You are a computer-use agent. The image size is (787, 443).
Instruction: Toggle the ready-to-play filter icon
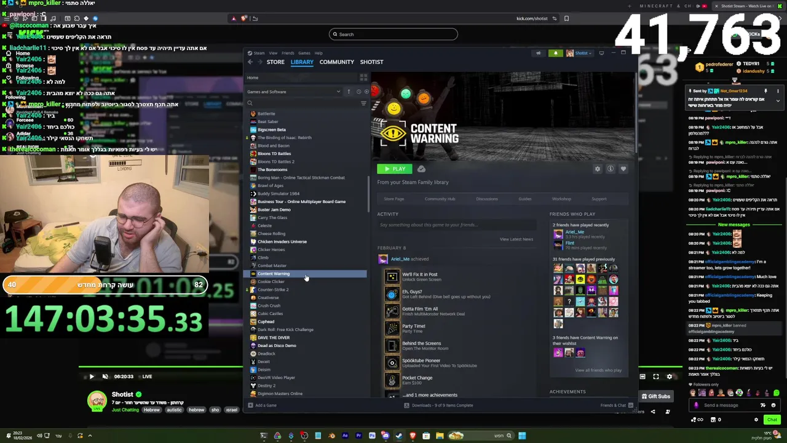pyautogui.click(x=366, y=92)
